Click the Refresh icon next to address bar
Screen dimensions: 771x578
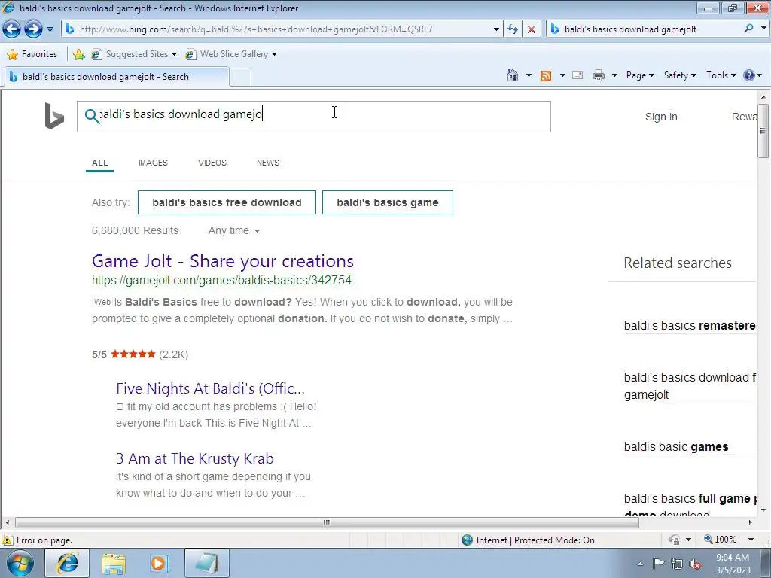(513, 29)
